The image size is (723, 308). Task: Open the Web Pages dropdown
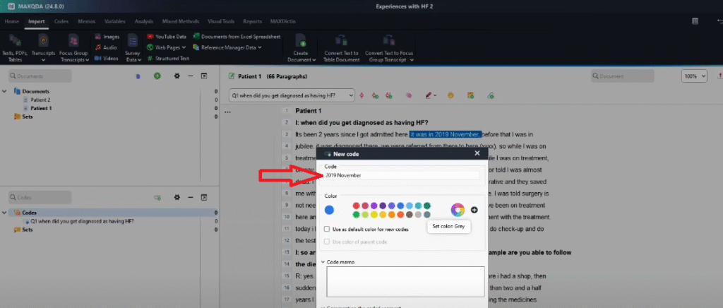click(184, 47)
